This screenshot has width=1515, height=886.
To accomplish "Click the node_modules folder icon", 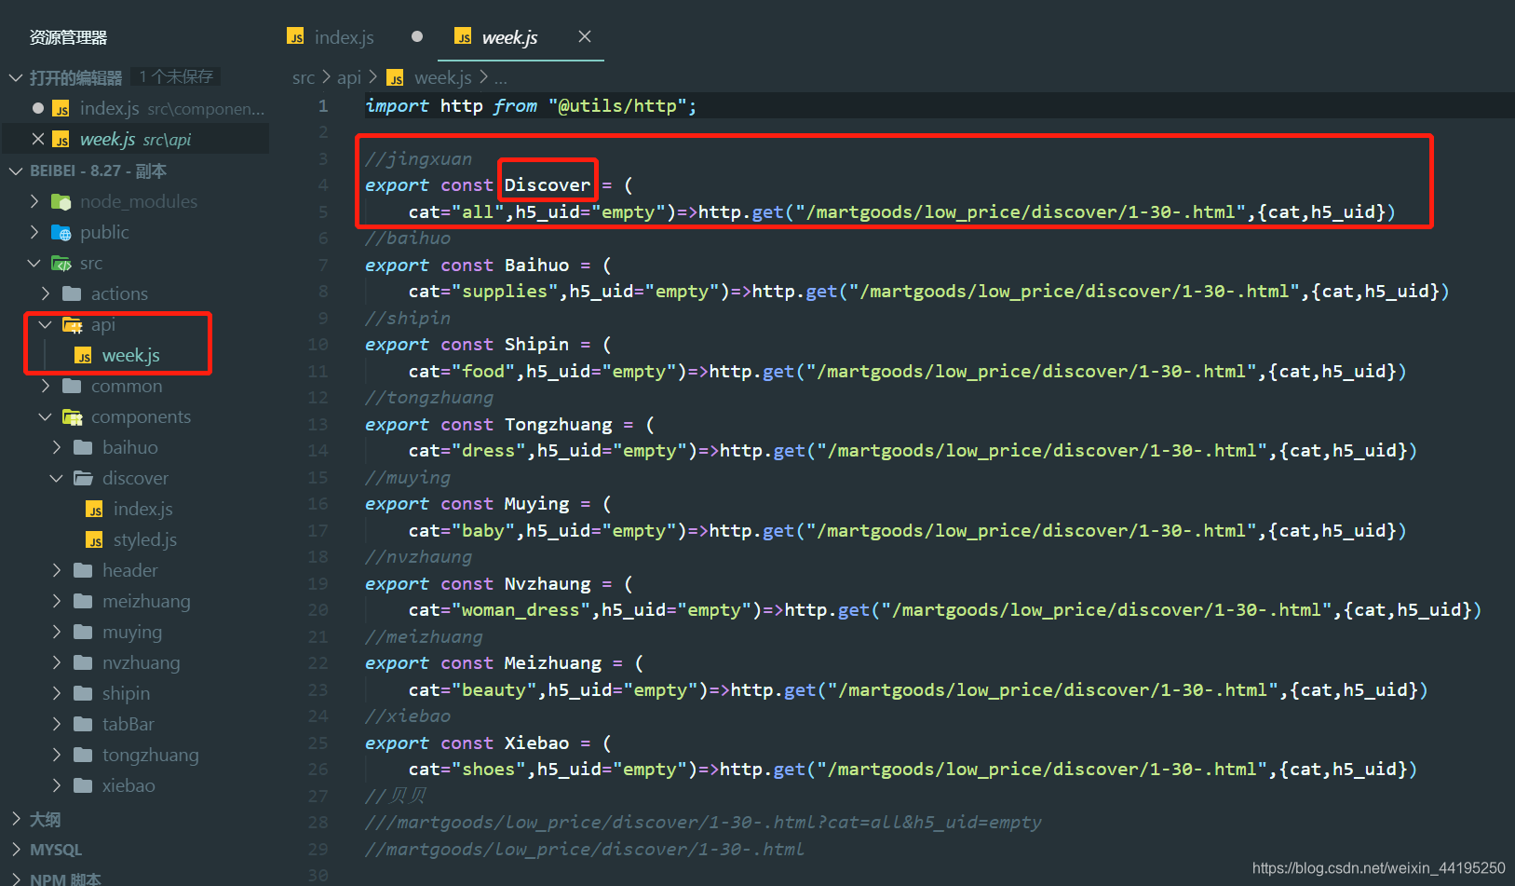I will click(61, 201).
